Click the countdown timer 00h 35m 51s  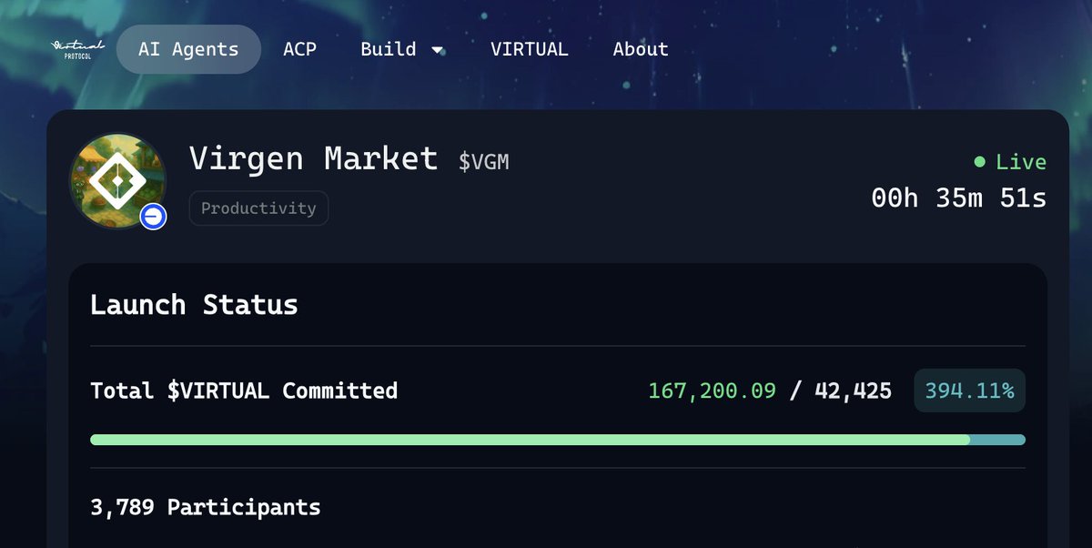(x=958, y=197)
